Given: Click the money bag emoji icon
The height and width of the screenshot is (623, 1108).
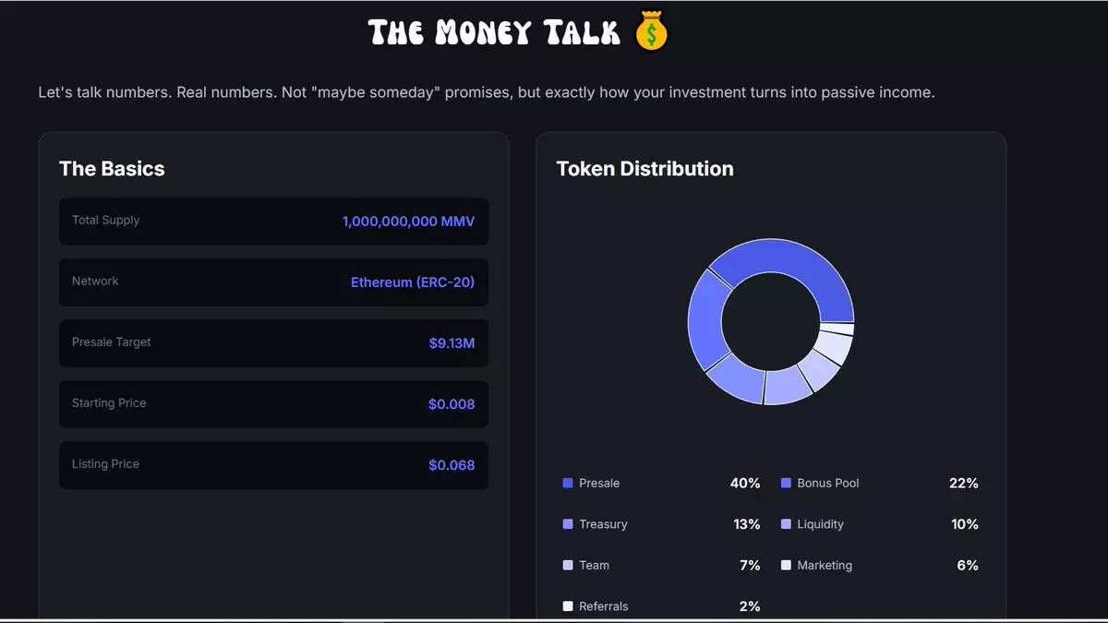Looking at the screenshot, I should [652, 33].
